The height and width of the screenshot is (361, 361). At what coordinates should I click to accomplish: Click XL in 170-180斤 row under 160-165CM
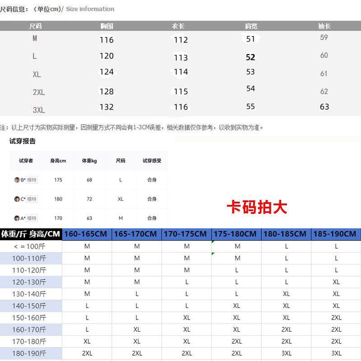pos(87,342)
